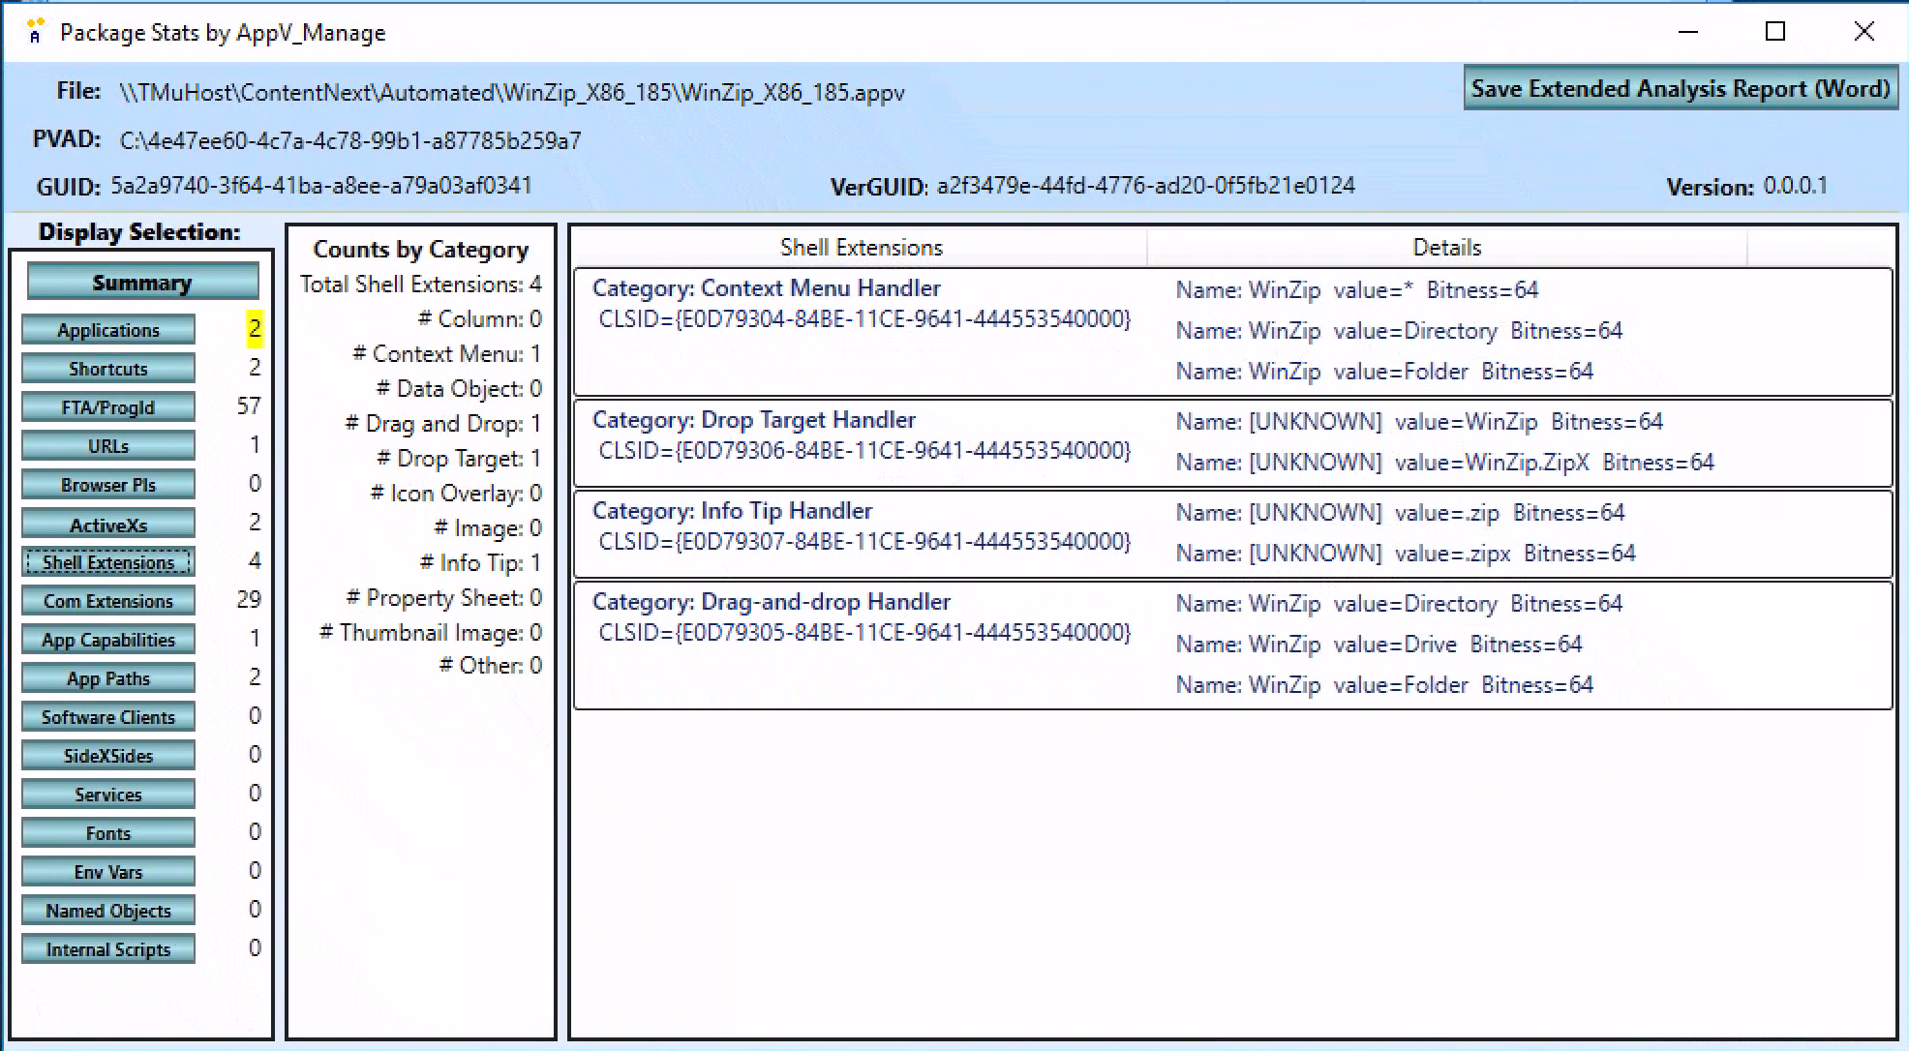Click the Com Extensions count 29
The width and height of the screenshot is (1909, 1051).
click(249, 600)
